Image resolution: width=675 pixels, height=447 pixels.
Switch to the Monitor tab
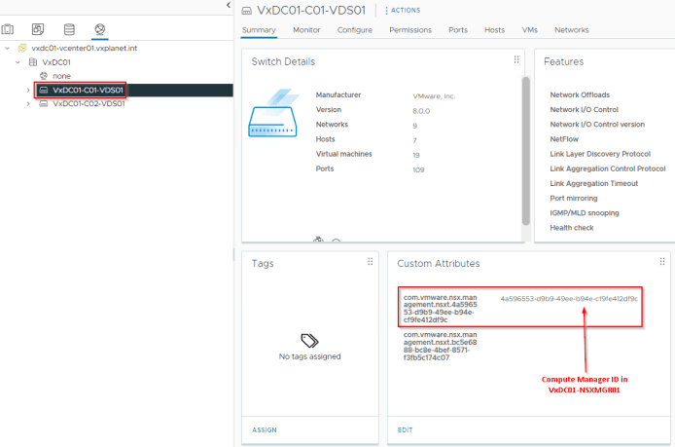306,30
